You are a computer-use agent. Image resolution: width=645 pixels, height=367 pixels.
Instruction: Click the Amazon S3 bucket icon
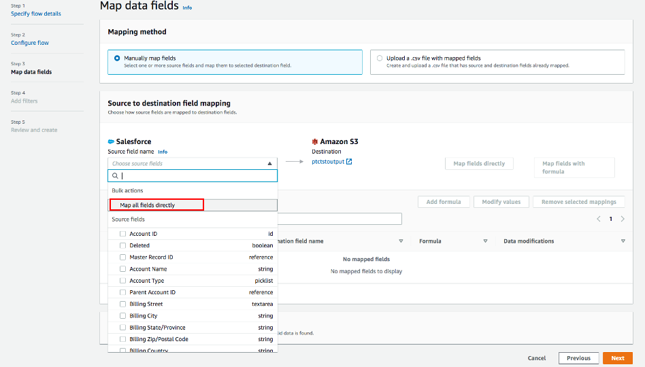point(315,142)
